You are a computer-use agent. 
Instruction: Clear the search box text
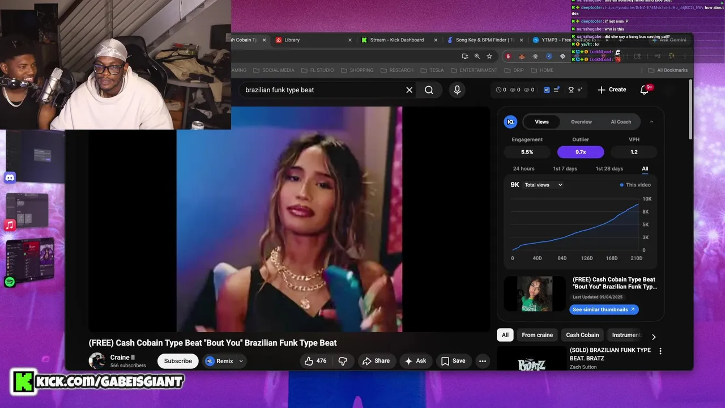[x=410, y=90]
